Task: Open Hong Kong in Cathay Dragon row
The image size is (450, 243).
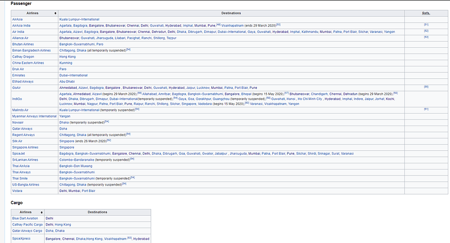Action: (x=67, y=57)
